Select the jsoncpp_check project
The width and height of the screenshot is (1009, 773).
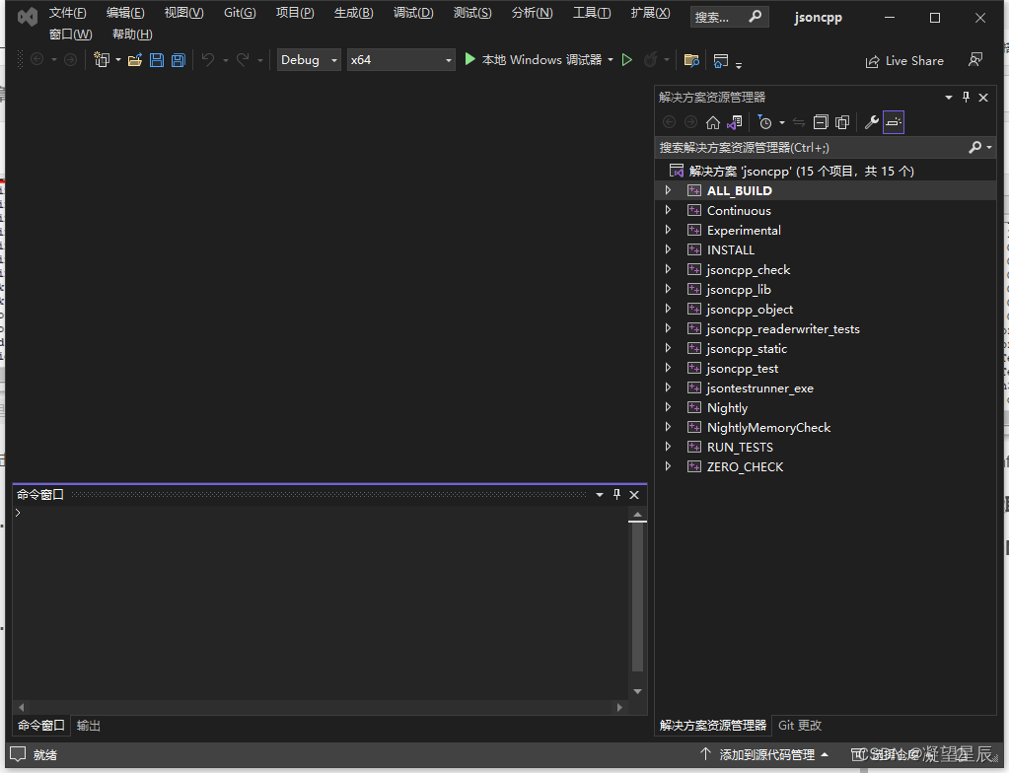[x=749, y=269]
